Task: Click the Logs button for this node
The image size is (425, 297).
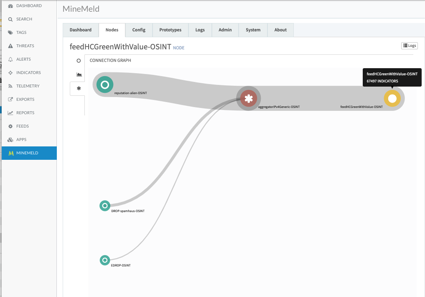Action: tap(409, 46)
